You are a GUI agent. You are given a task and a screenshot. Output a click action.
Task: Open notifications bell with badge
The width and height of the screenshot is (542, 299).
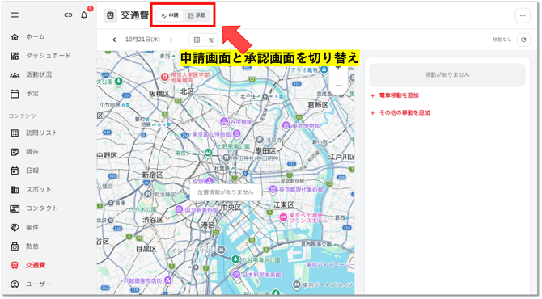click(84, 15)
